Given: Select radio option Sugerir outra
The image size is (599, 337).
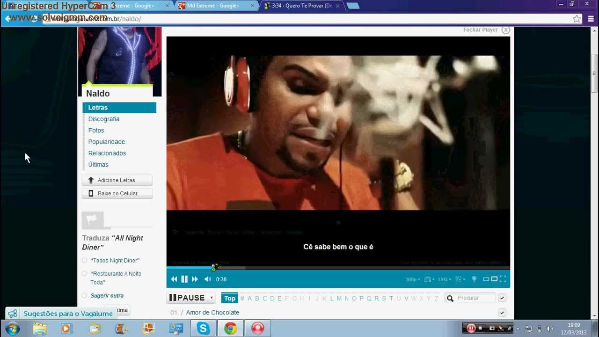Looking at the screenshot, I should (x=84, y=296).
